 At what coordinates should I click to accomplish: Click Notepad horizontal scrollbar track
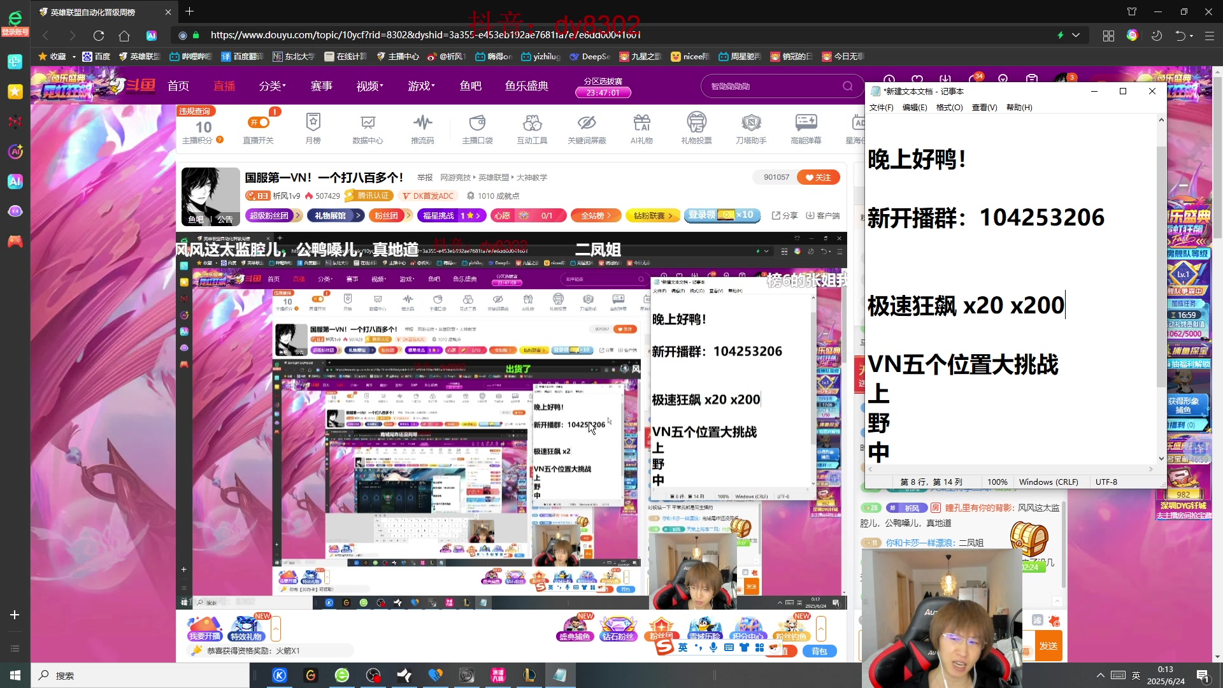coord(1011,469)
